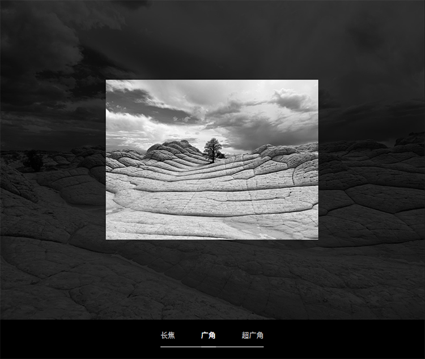Viewport: 425px width, 359px height.
Task: Click the dimmed dark clouds in top-left corner
Action: click(34, 34)
